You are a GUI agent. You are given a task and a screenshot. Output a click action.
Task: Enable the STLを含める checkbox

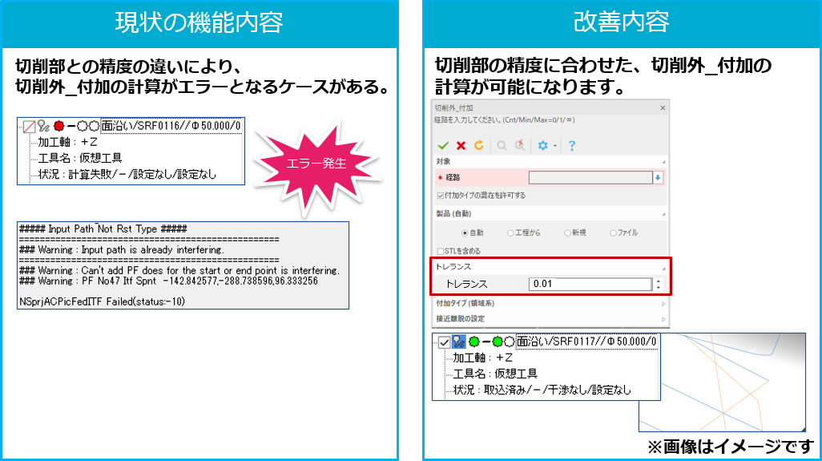tap(440, 251)
